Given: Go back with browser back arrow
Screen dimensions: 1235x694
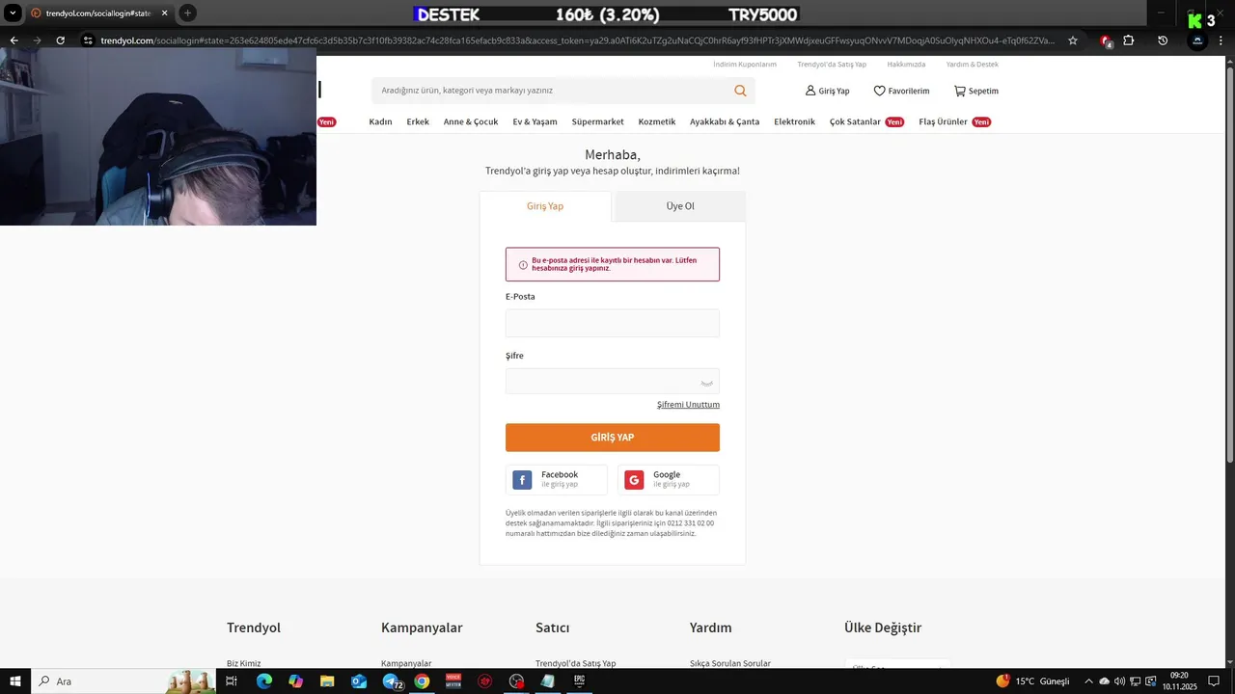Looking at the screenshot, I should click(x=14, y=40).
